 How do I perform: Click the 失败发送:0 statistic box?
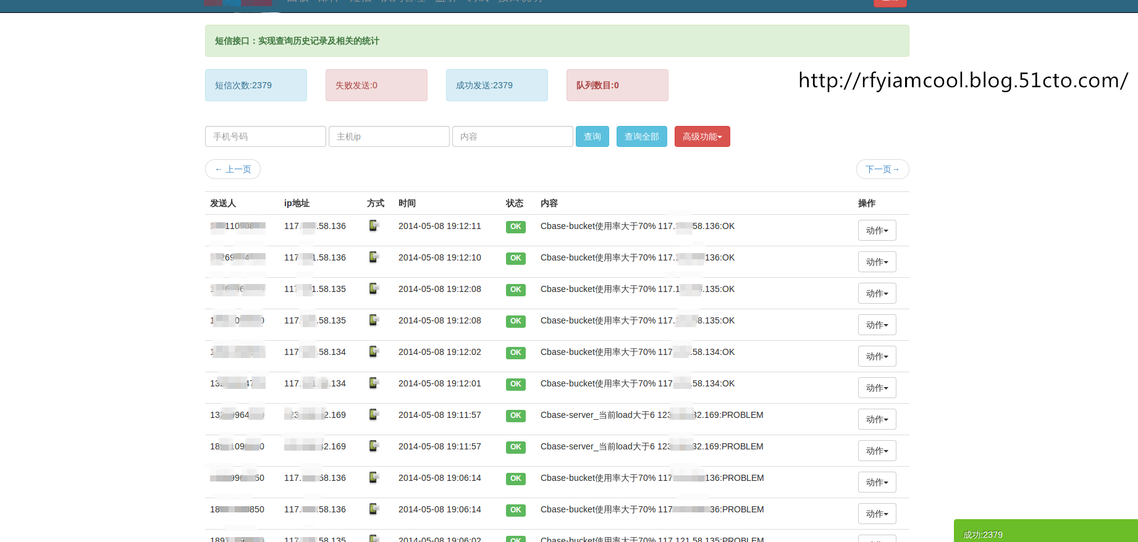(x=376, y=85)
